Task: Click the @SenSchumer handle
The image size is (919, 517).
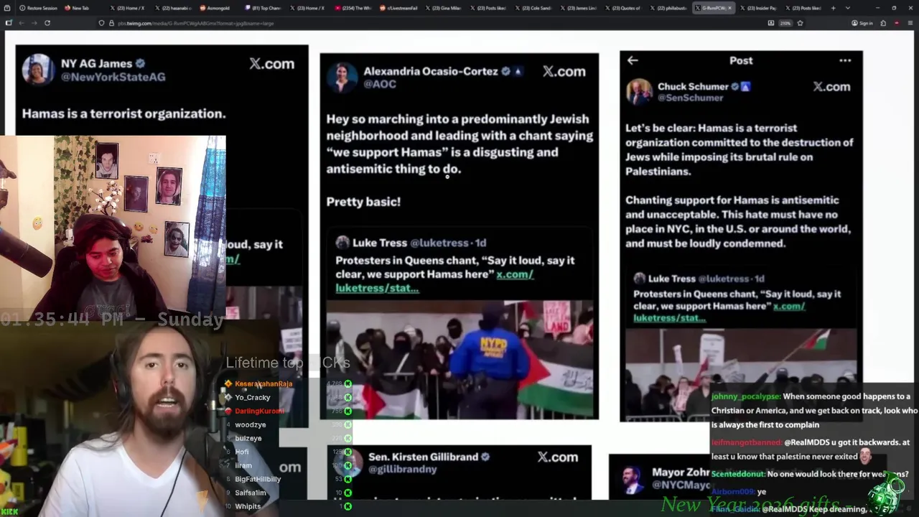Action: point(690,98)
